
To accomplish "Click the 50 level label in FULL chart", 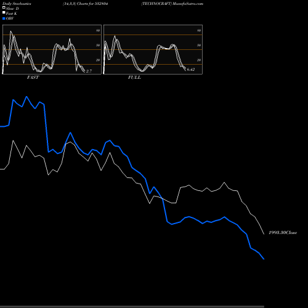I will pos(199,45).
